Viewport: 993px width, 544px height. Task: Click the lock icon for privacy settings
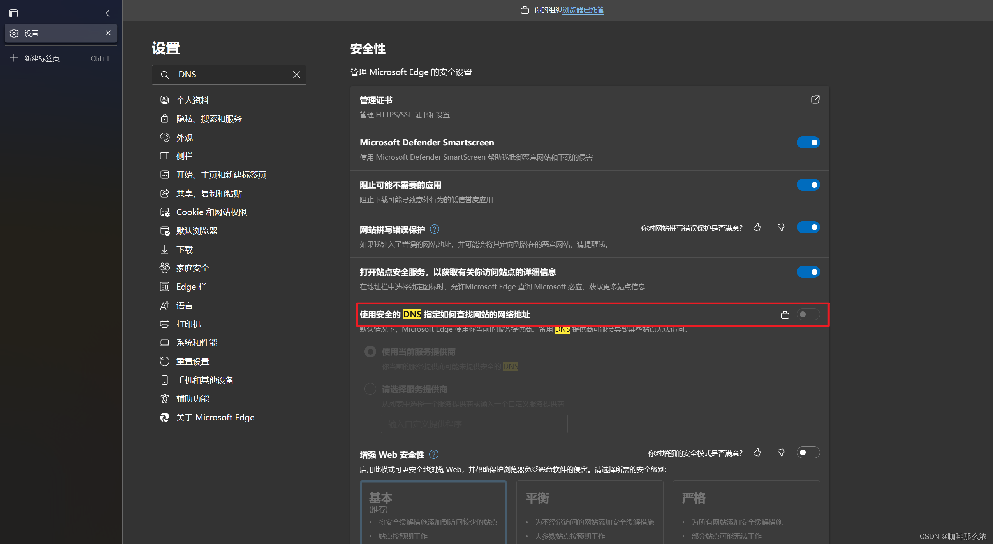tap(165, 119)
